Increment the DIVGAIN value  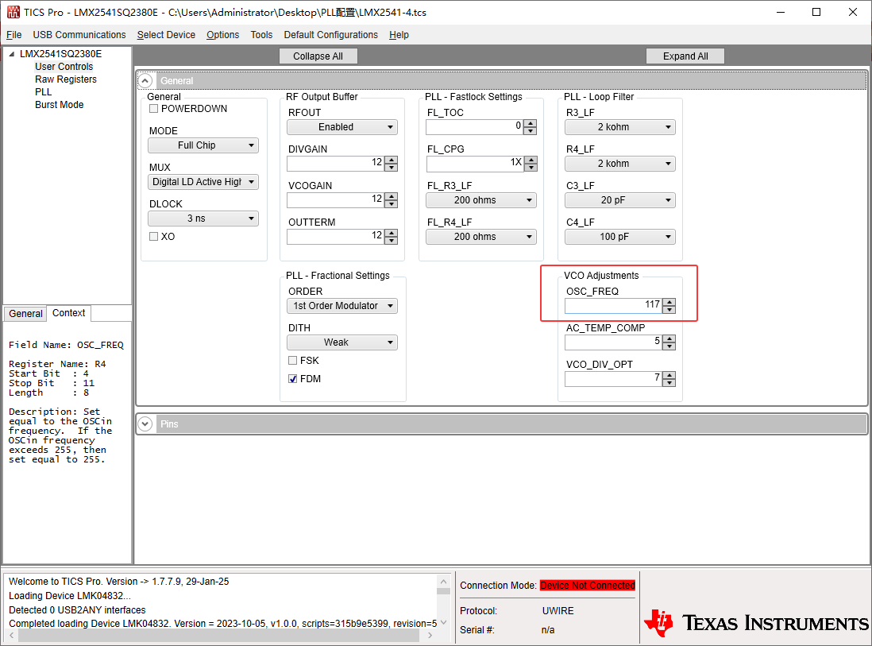click(x=392, y=161)
